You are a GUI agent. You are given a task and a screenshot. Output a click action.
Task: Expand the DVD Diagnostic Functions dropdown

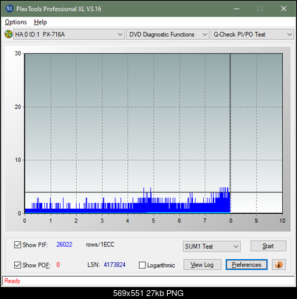click(168, 35)
